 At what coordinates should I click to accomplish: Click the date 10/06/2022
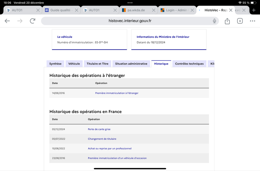pos(58,149)
